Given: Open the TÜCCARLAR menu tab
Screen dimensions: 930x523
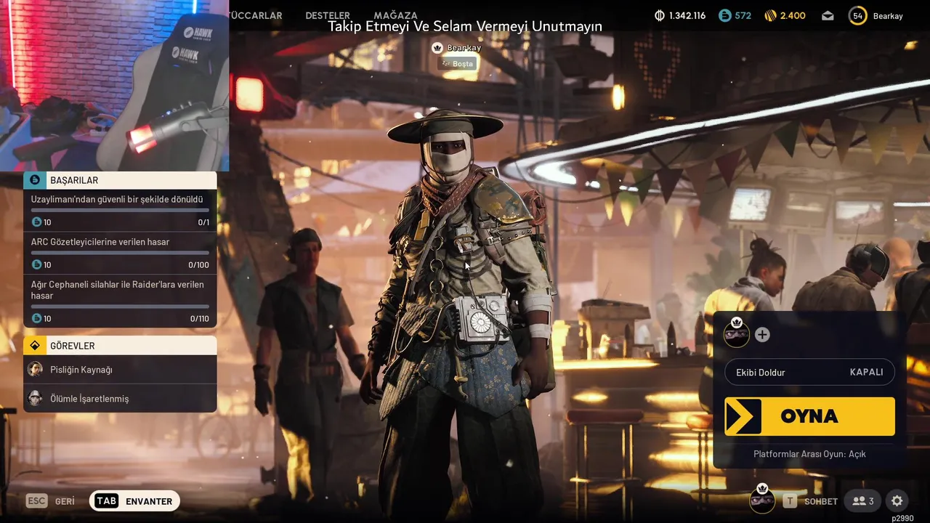Looking at the screenshot, I should tap(256, 15).
